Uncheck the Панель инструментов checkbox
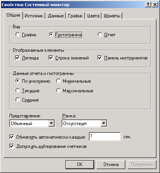Viewport: 160px width, 173px height. 100,58
